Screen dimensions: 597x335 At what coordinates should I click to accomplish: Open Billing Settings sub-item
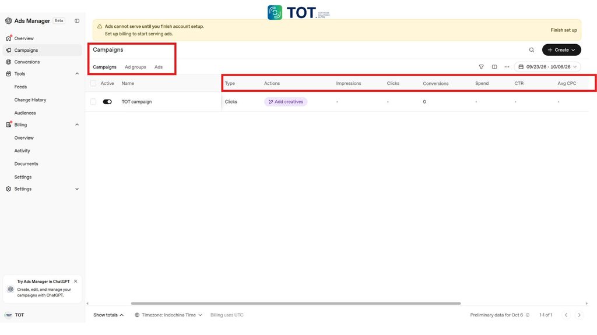tap(23, 177)
